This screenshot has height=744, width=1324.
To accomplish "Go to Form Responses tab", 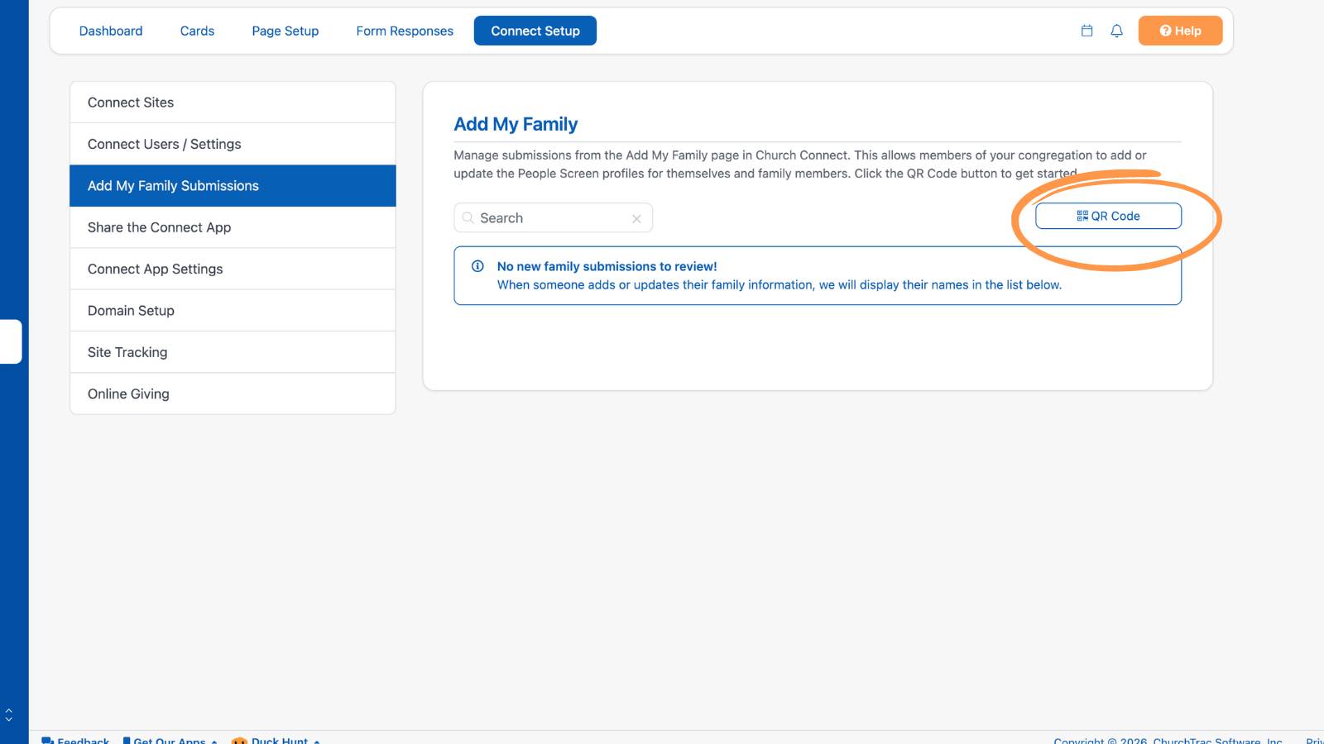I will point(405,31).
